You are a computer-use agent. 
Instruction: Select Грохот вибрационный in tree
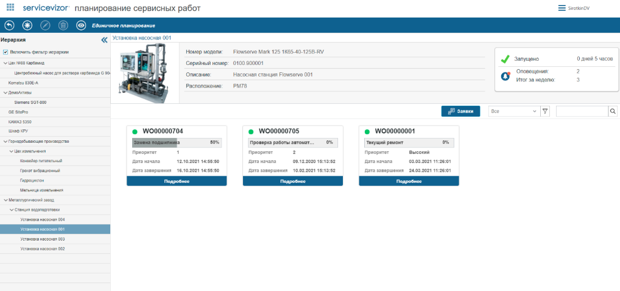coord(40,170)
